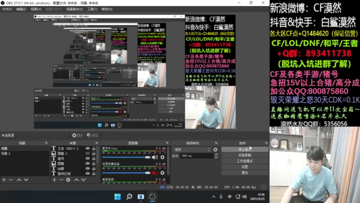Click 属性 properties button above the docks

[77, 135]
